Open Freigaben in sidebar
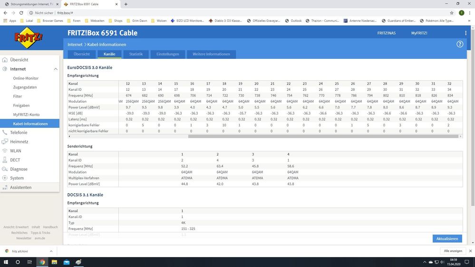 (x=21, y=105)
